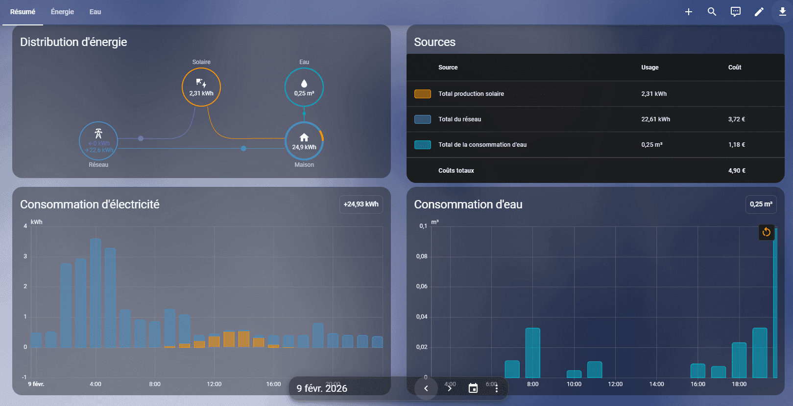Click the +24,93 kWh badge
This screenshot has width=793, height=406.
[361, 204]
